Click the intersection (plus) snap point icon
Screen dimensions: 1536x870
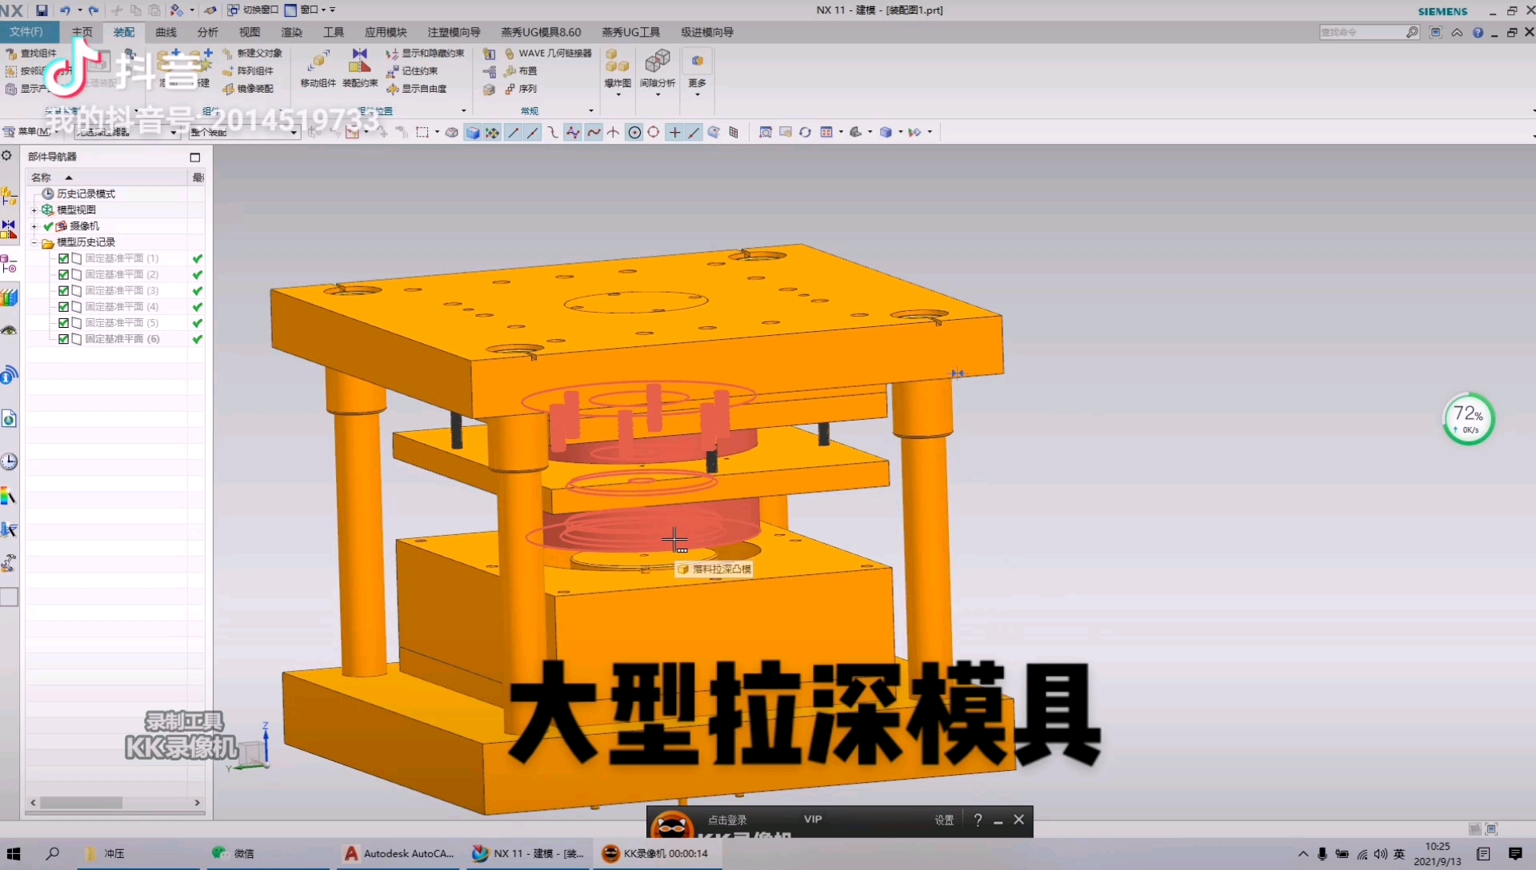(674, 133)
